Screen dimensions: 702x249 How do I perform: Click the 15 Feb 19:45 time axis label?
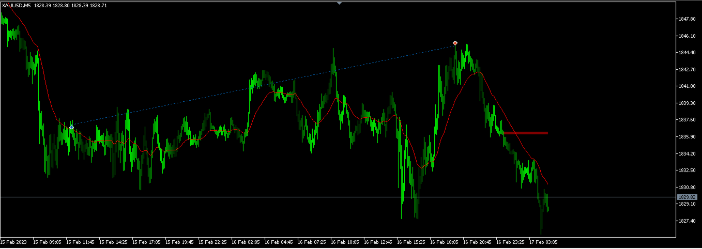pyautogui.click(x=179, y=242)
